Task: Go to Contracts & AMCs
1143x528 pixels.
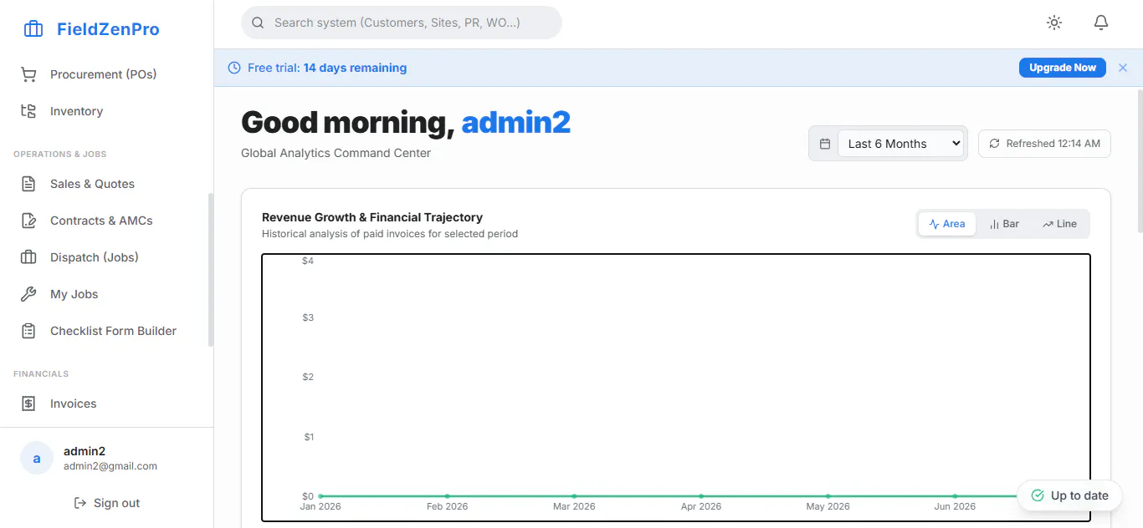Action: [x=104, y=221]
